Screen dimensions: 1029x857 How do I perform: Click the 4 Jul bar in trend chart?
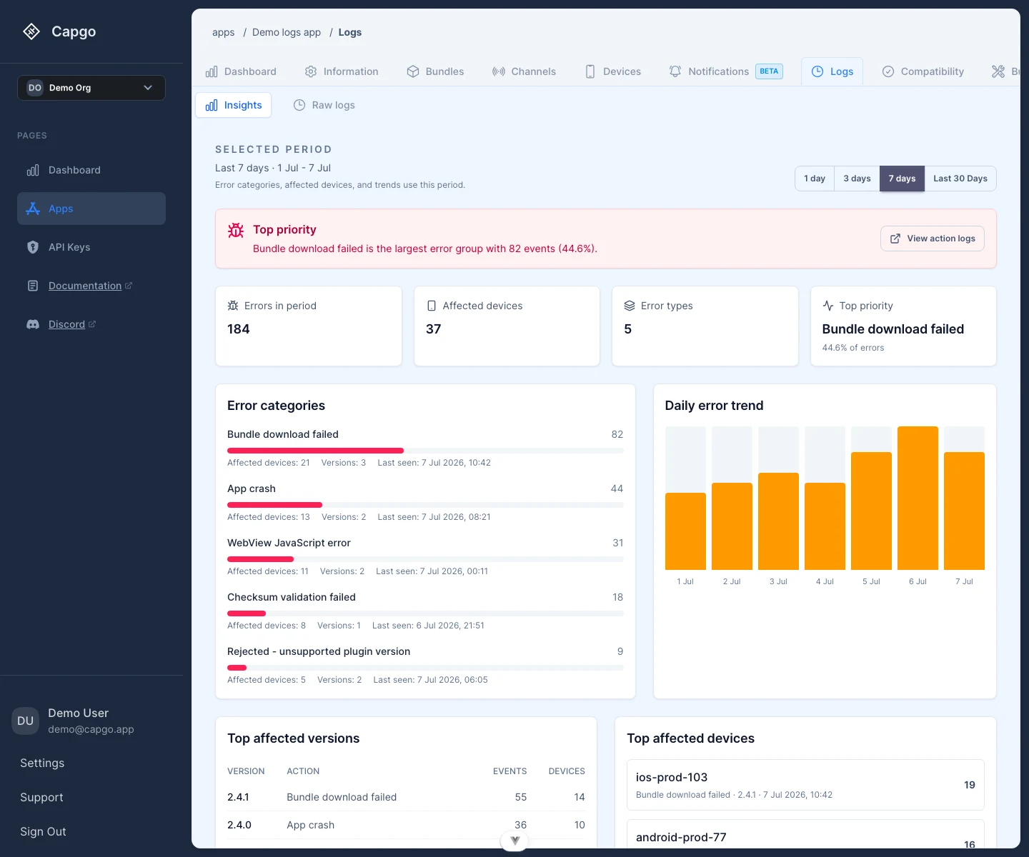[825, 526]
